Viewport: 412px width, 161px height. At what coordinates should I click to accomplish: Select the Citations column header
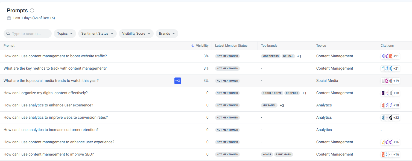(x=387, y=46)
